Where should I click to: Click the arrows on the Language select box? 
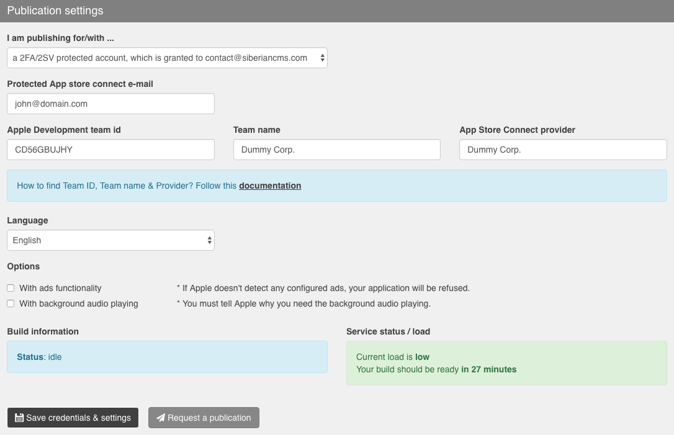click(209, 240)
